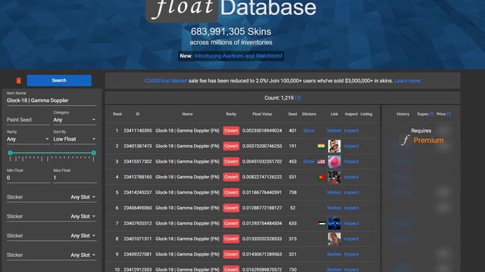
Task: Open the owner avatar in row 23401387473
Action: (x=334, y=146)
